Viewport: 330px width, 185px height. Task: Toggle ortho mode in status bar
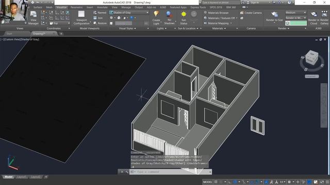coord(229,182)
